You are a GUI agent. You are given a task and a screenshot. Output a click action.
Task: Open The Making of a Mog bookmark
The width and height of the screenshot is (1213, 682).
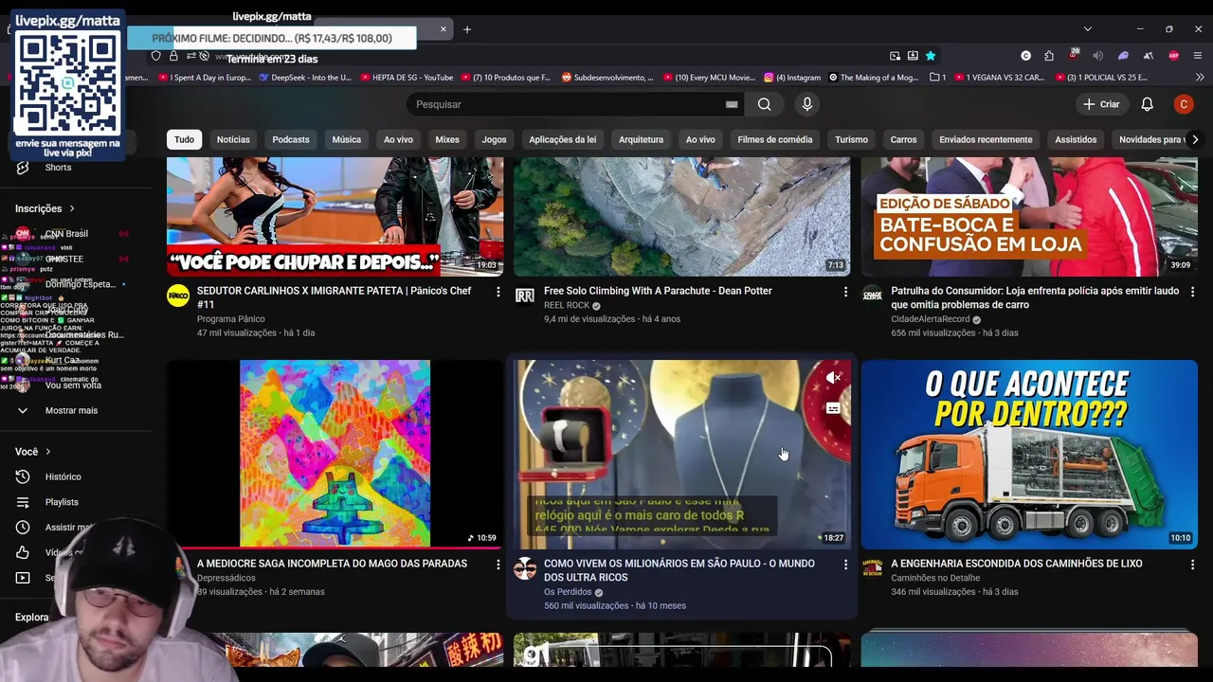coord(874,78)
